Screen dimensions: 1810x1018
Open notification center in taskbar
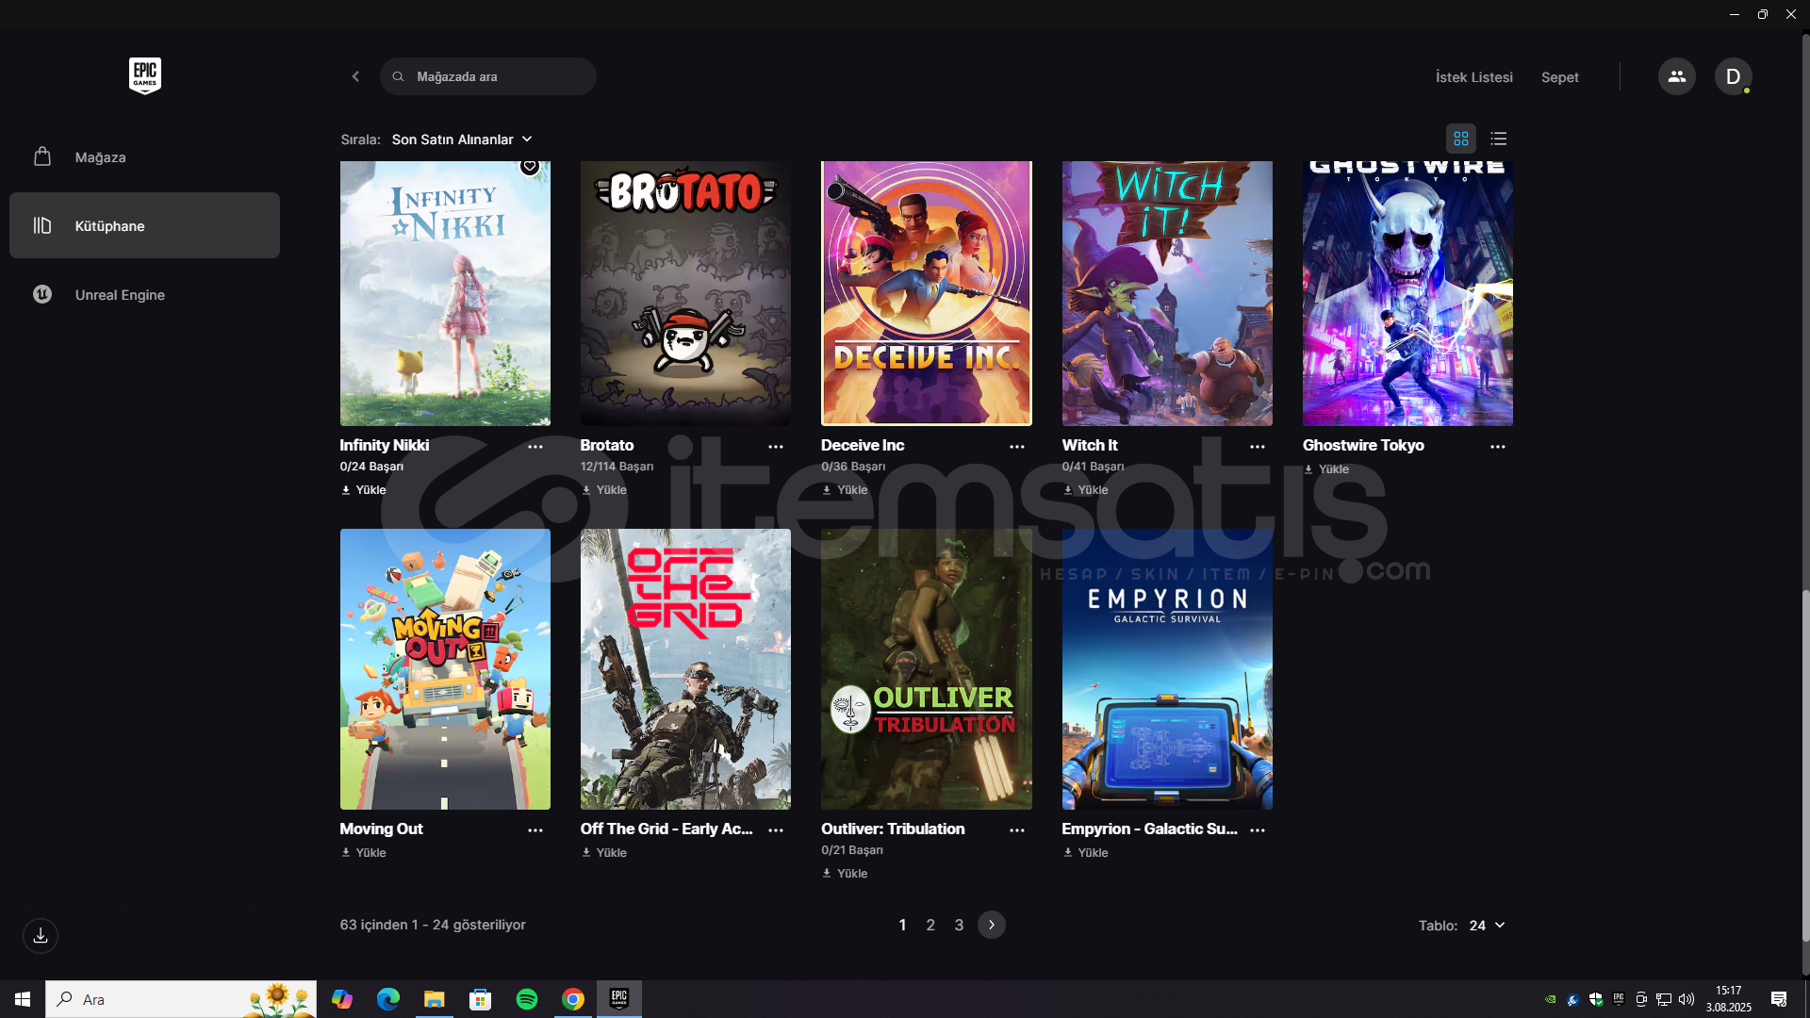coord(1779,999)
